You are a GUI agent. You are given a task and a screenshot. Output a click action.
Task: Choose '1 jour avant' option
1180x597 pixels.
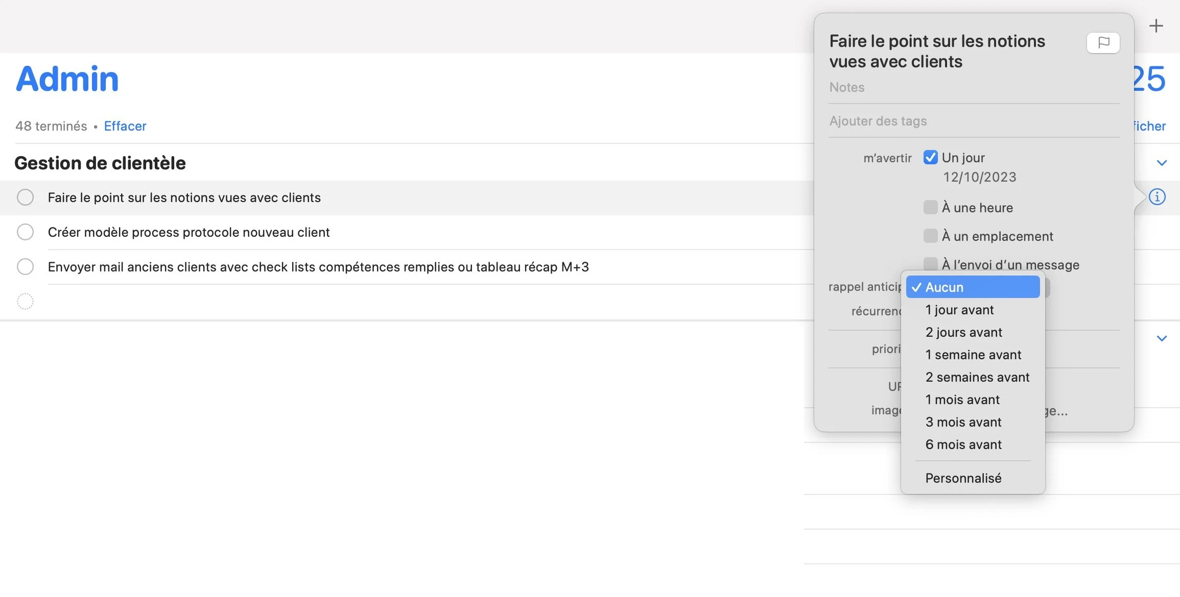tap(959, 310)
